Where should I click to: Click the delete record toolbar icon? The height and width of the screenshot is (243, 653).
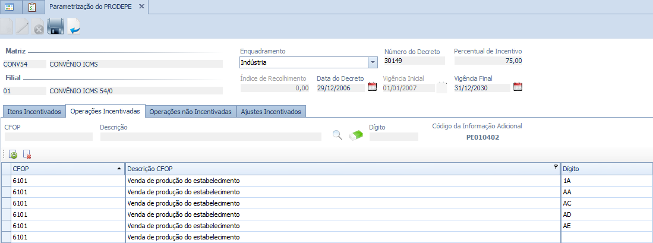pos(38,27)
